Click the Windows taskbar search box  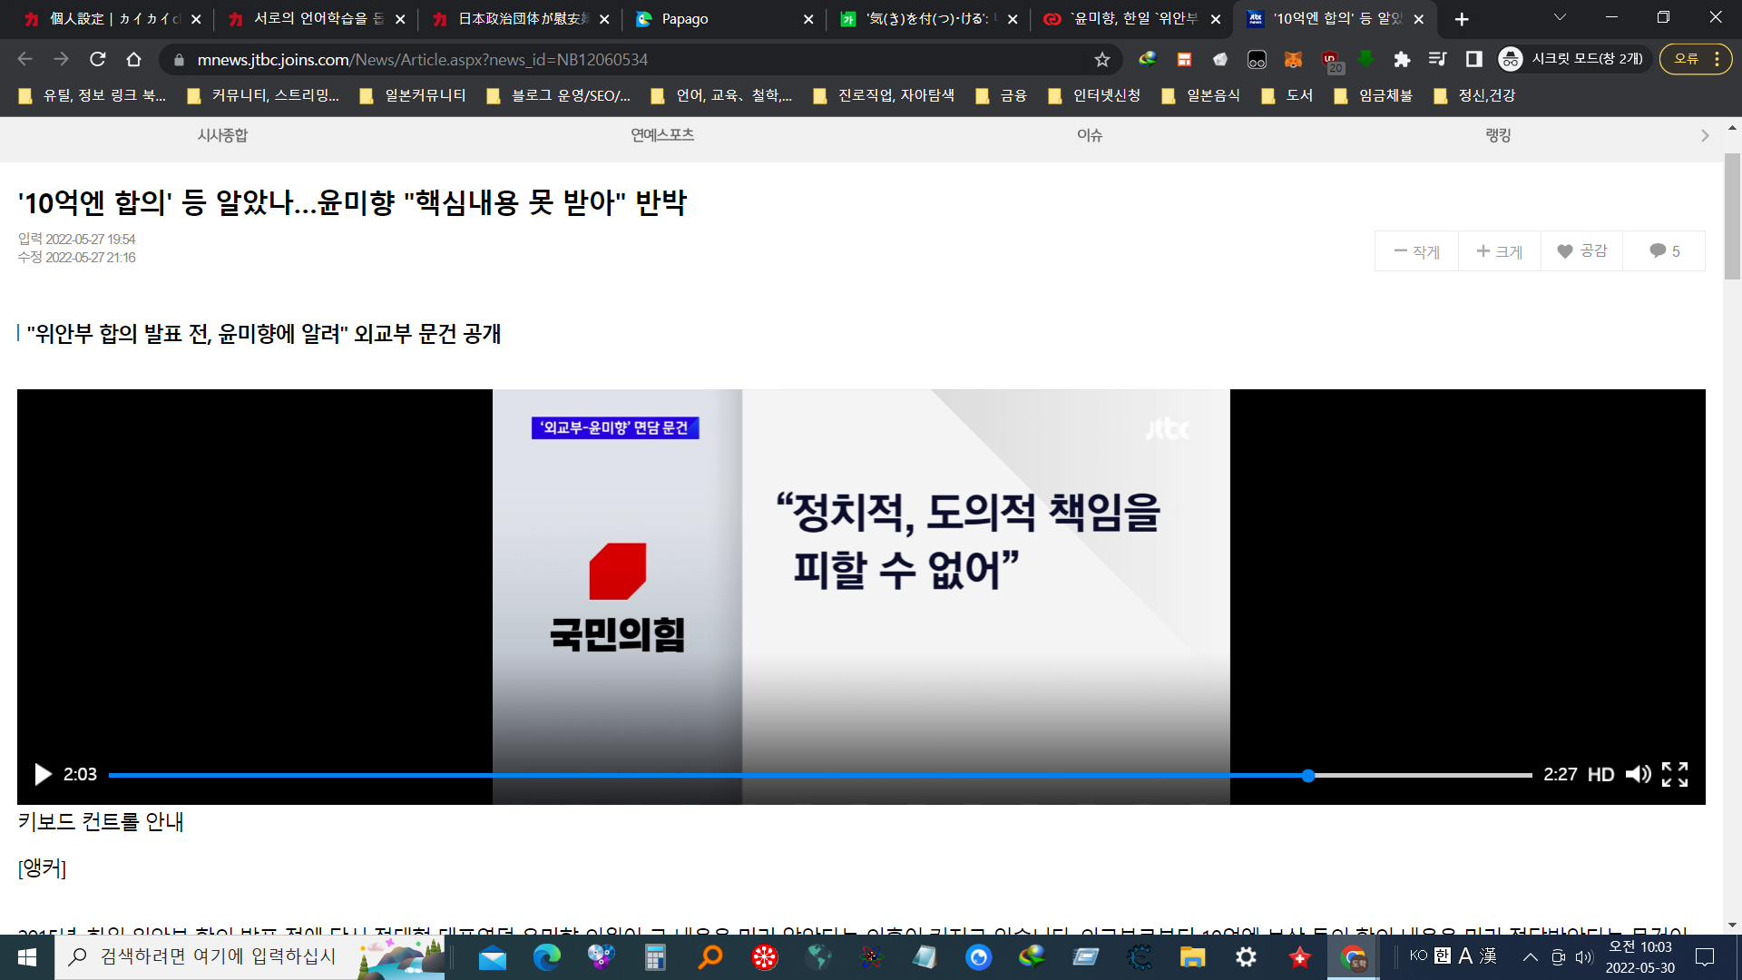click(218, 956)
